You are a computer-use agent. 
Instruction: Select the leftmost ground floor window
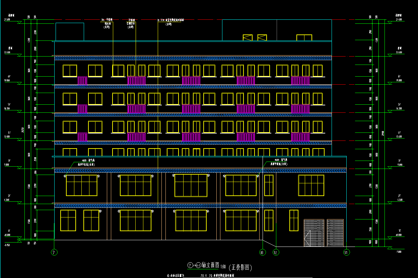[x=68, y=220]
